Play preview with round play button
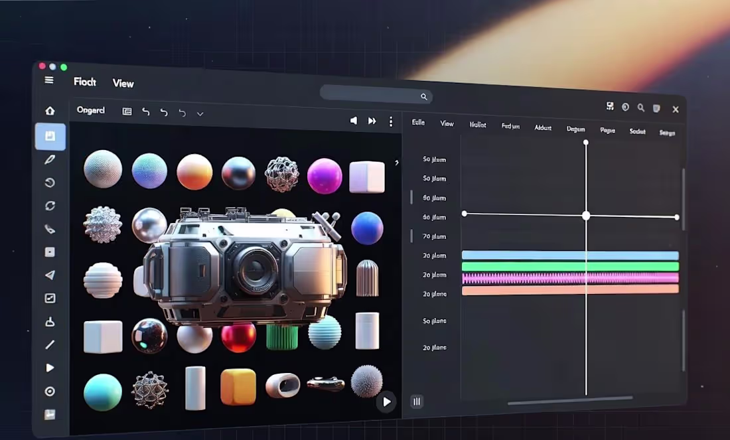730x440 pixels. tap(386, 402)
